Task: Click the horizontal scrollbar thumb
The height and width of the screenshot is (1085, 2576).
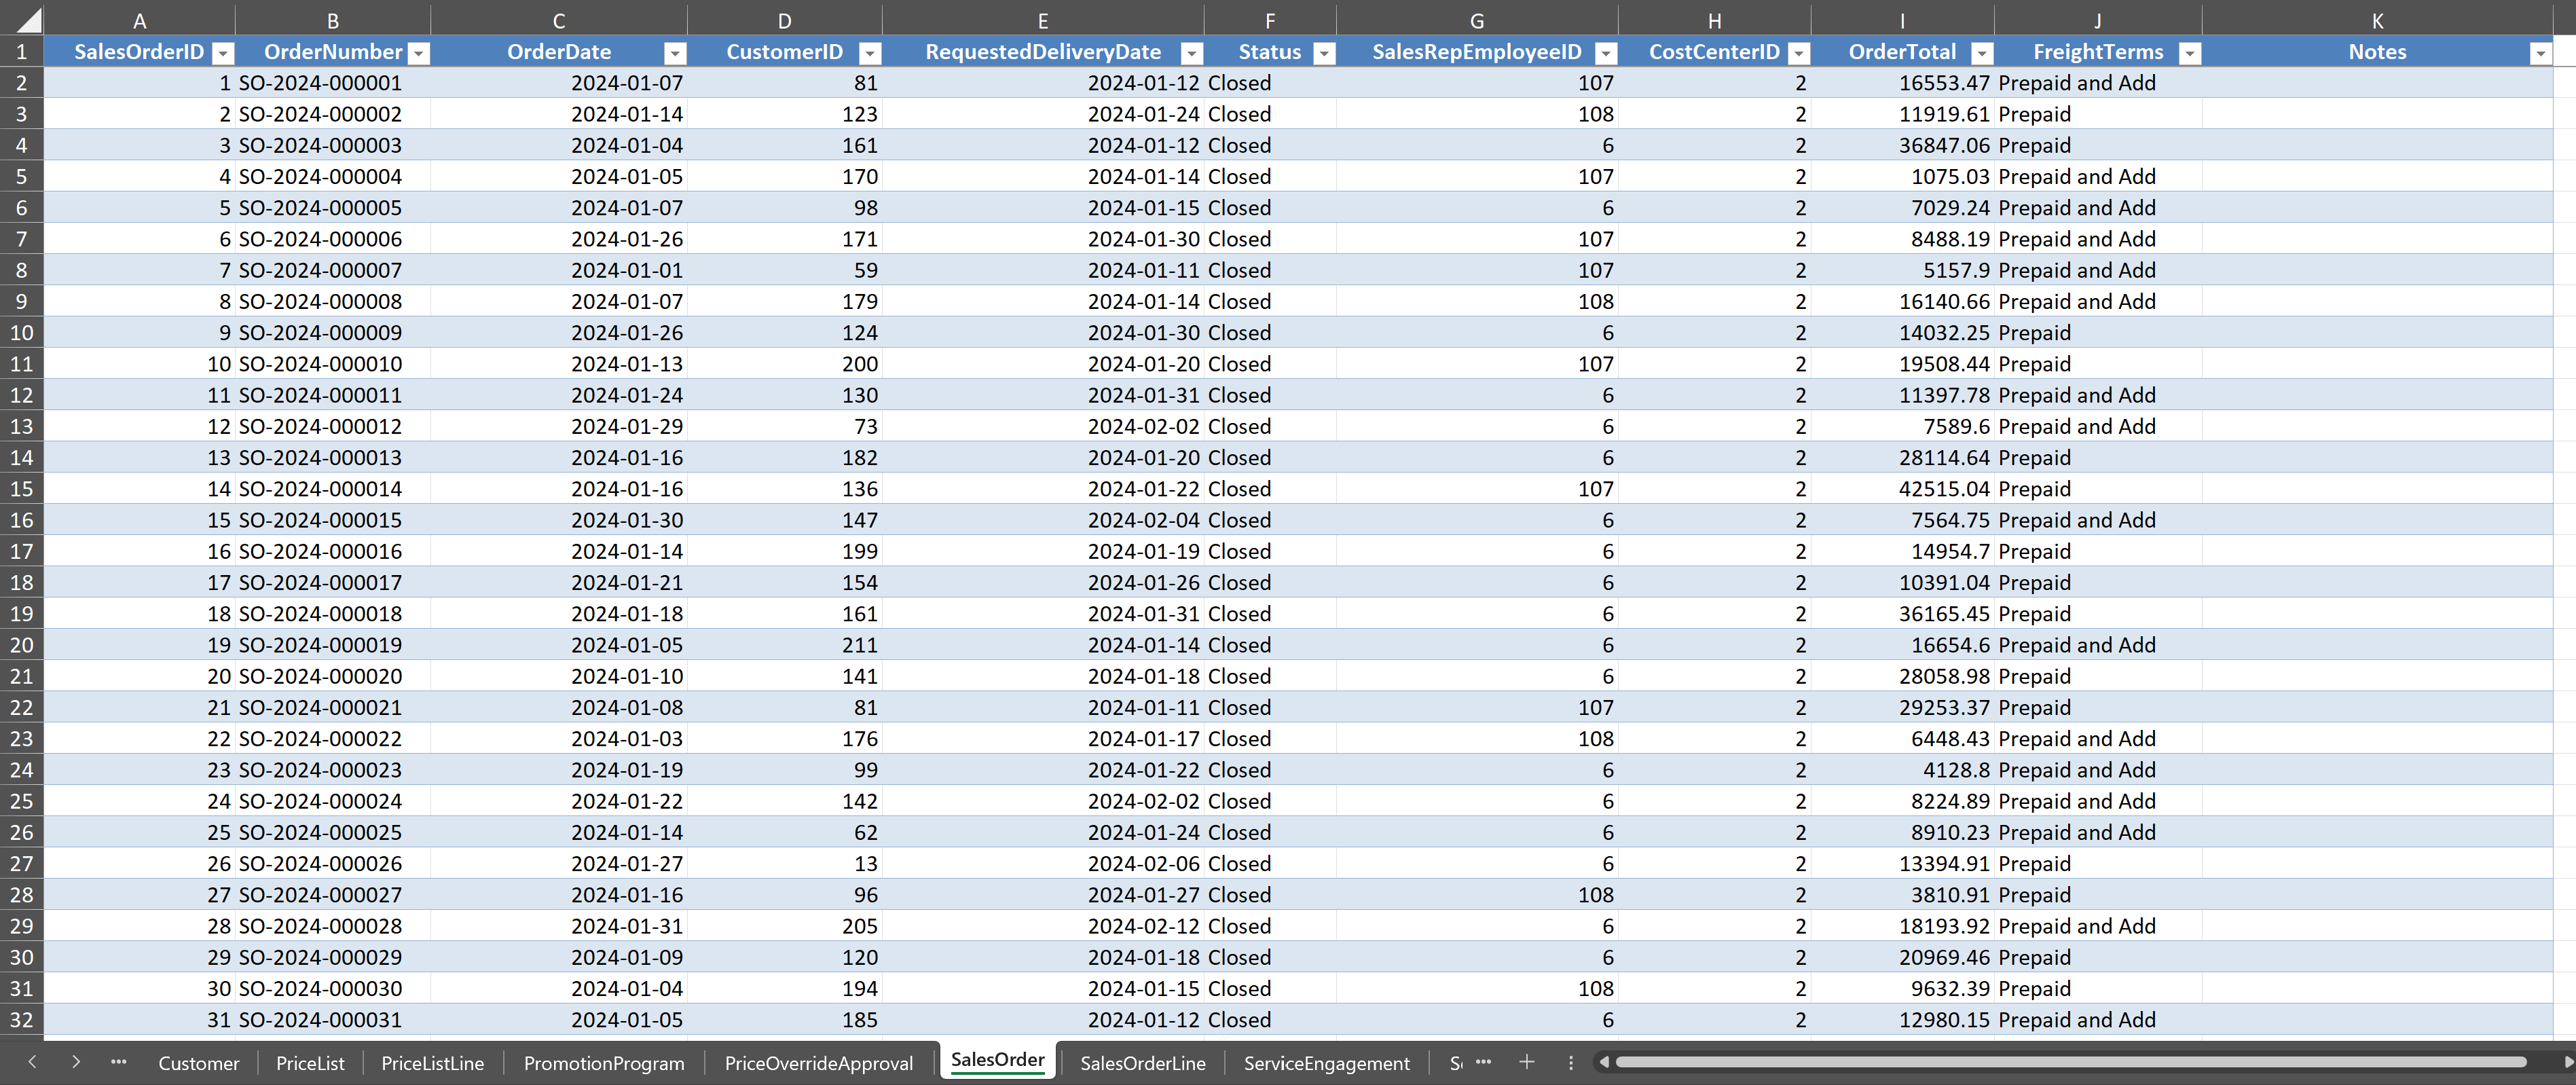Action: 2072,1062
